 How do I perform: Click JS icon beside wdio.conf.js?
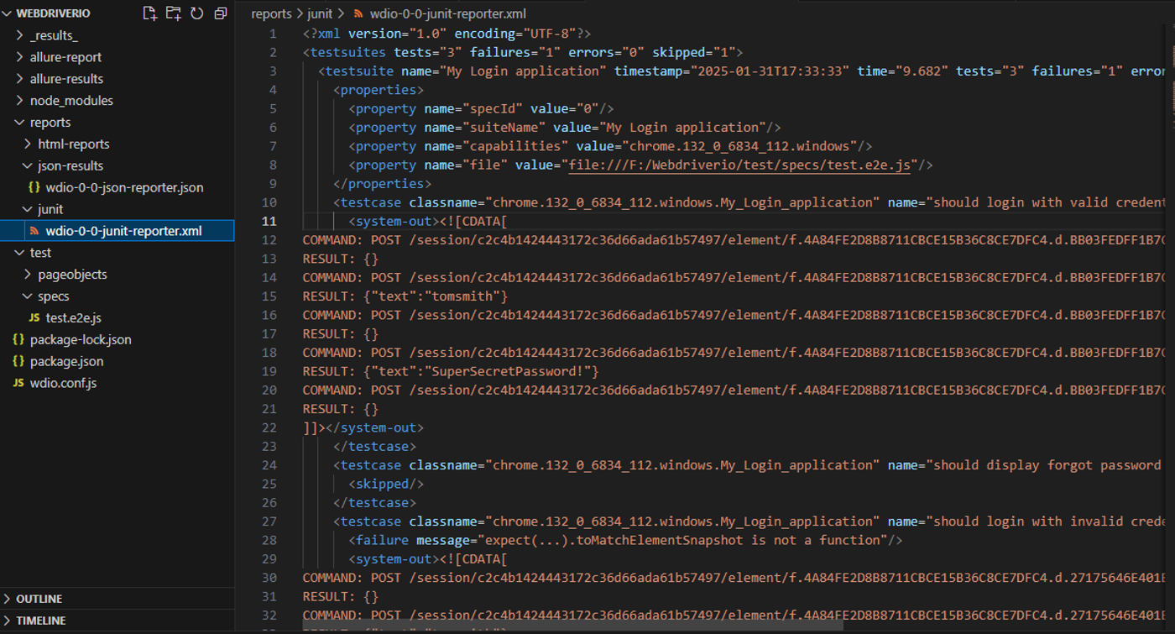tap(18, 384)
